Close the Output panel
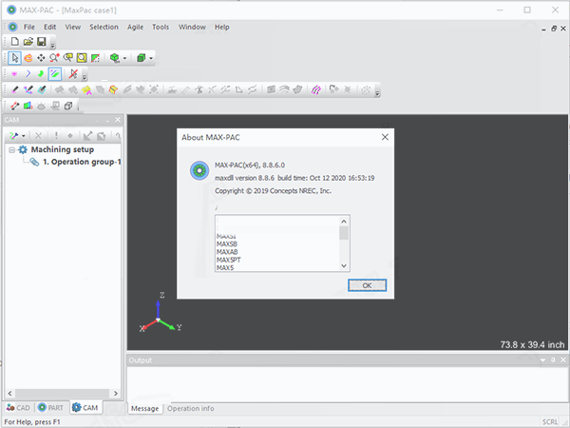This screenshot has width=570, height=428. tap(563, 360)
